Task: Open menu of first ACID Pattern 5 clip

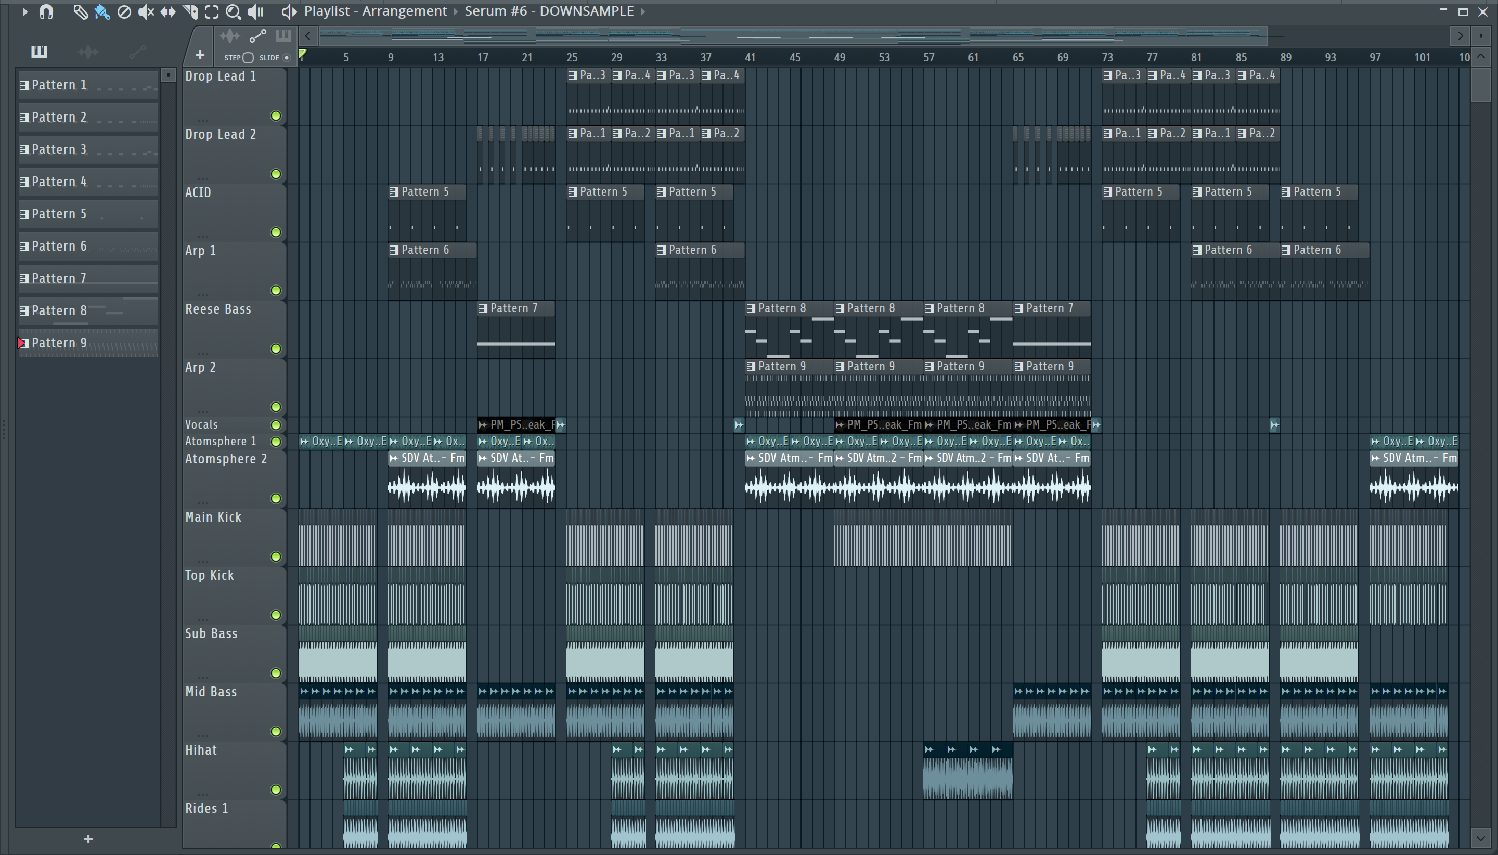Action: tap(394, 191)
